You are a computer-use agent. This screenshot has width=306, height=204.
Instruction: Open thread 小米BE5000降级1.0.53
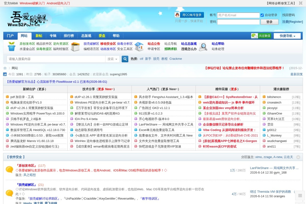(x=37, y=135)
